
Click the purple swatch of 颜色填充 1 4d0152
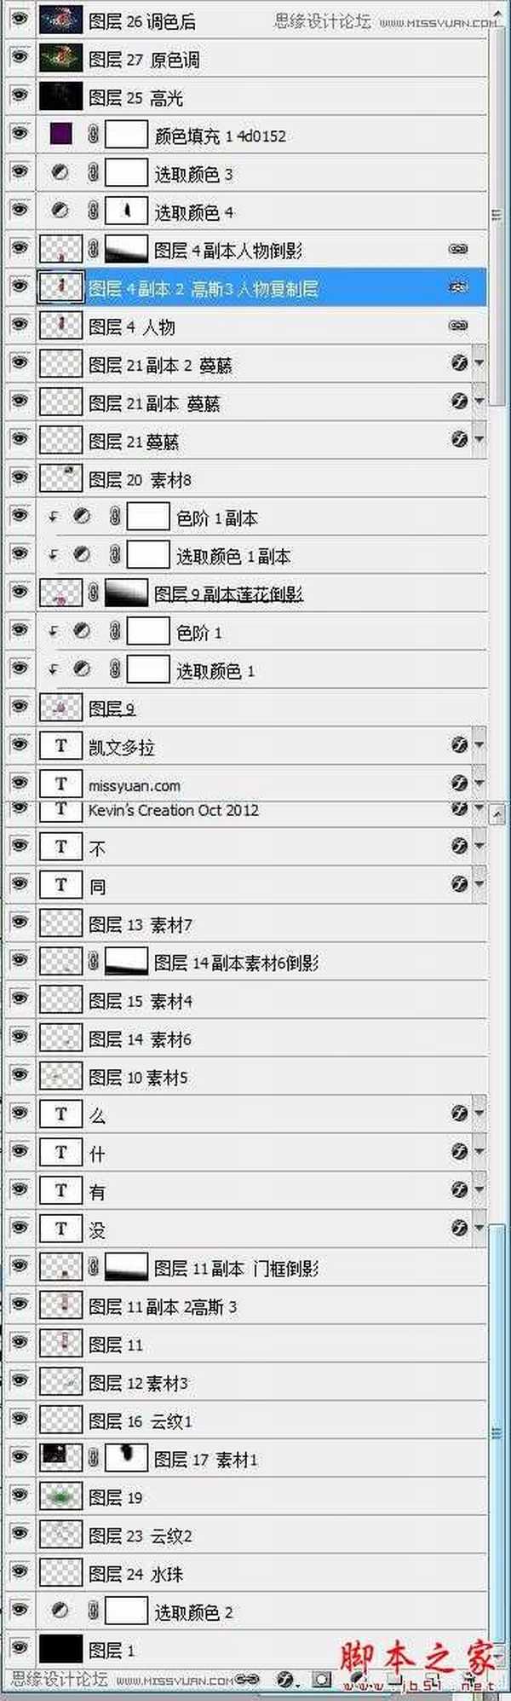(x=60, y=135)
